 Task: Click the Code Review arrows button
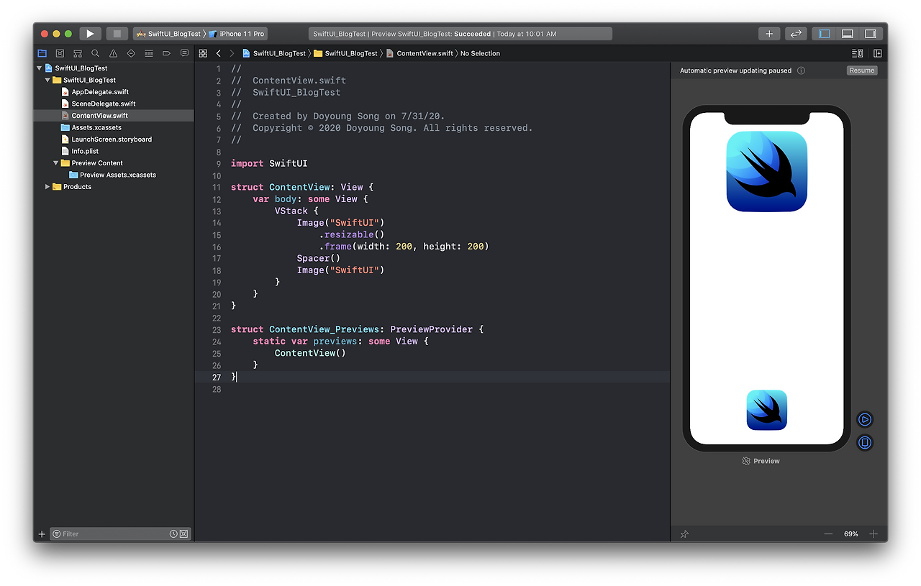click(795, 34)
